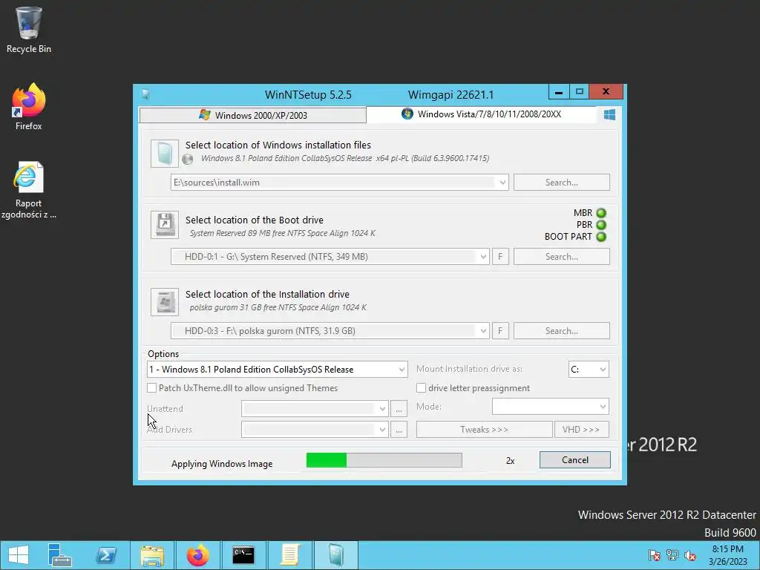The image size is (760, 570).
Task: Cancel the Applying Windows Image operation
Action: coord(575,460)
